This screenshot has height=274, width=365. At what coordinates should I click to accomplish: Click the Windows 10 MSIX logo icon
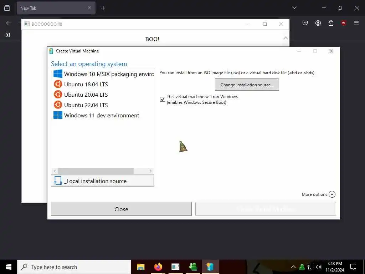click(58, 73)
